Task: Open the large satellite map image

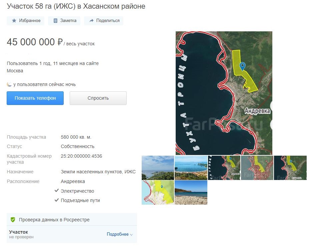Action: (x=224, y=93)
